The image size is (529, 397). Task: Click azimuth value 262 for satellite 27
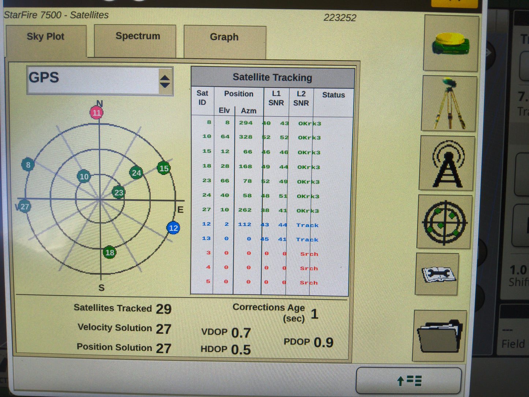coord(245,210)
